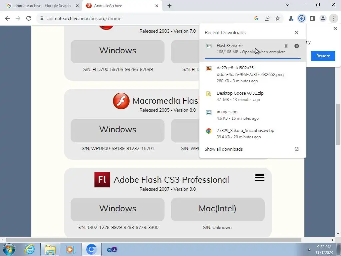Download Mac(Intel) version of Flash CS3
Image resolution: width=341 pixels, height=256 pixels.
218,209
